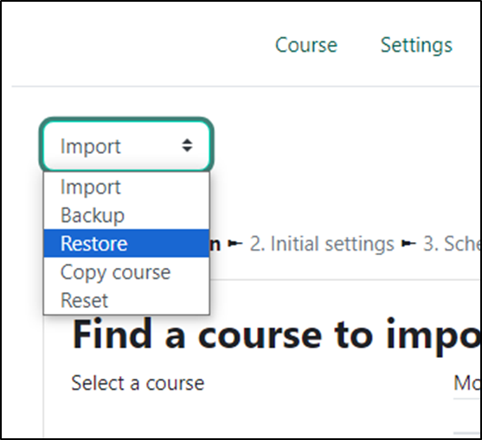Click the 3. Sche… step text

click(452, 244)
